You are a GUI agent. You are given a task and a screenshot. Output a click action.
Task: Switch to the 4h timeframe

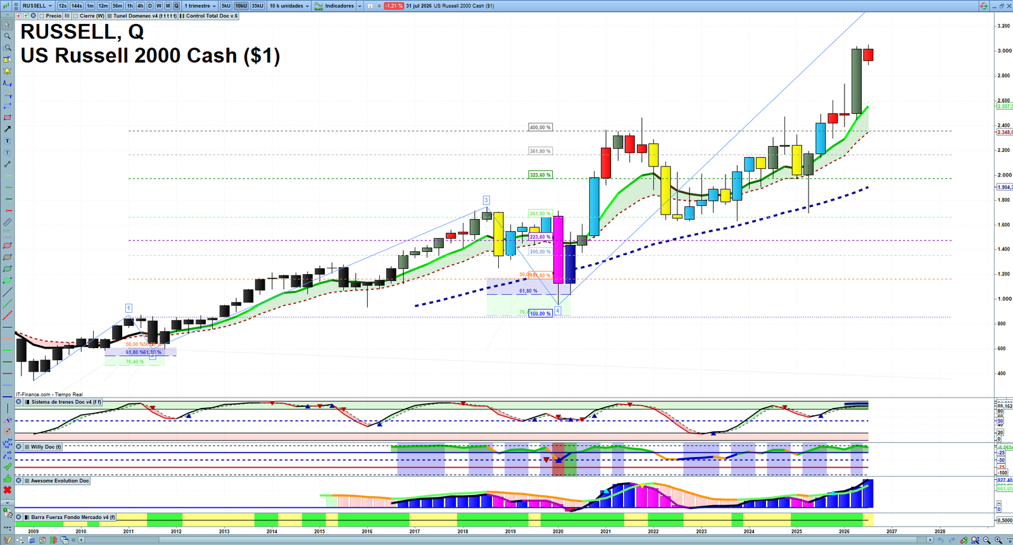[x=141, y=6]
